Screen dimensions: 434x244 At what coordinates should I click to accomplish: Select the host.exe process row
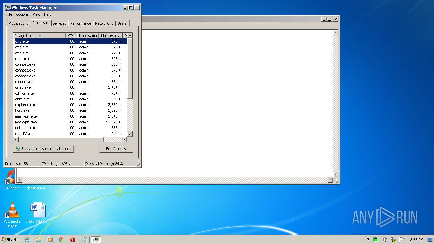pyautogui.click(x=70, y=110)
